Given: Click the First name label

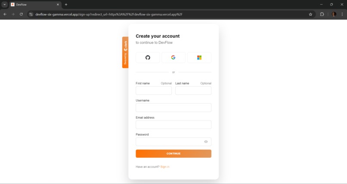Looking at the screenshot, I should tap(143, 83).
